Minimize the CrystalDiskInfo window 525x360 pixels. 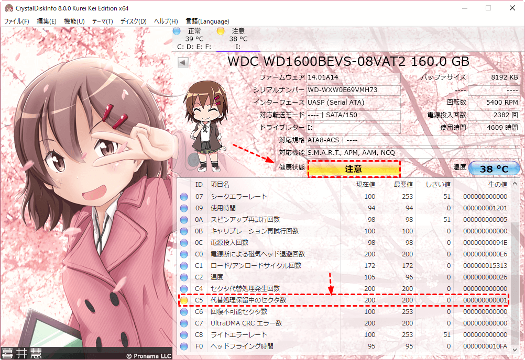pyautogui.click(x=464, y=8)
